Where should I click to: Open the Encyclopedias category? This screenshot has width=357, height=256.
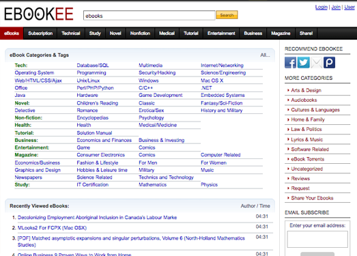click(x=92, y=117)
